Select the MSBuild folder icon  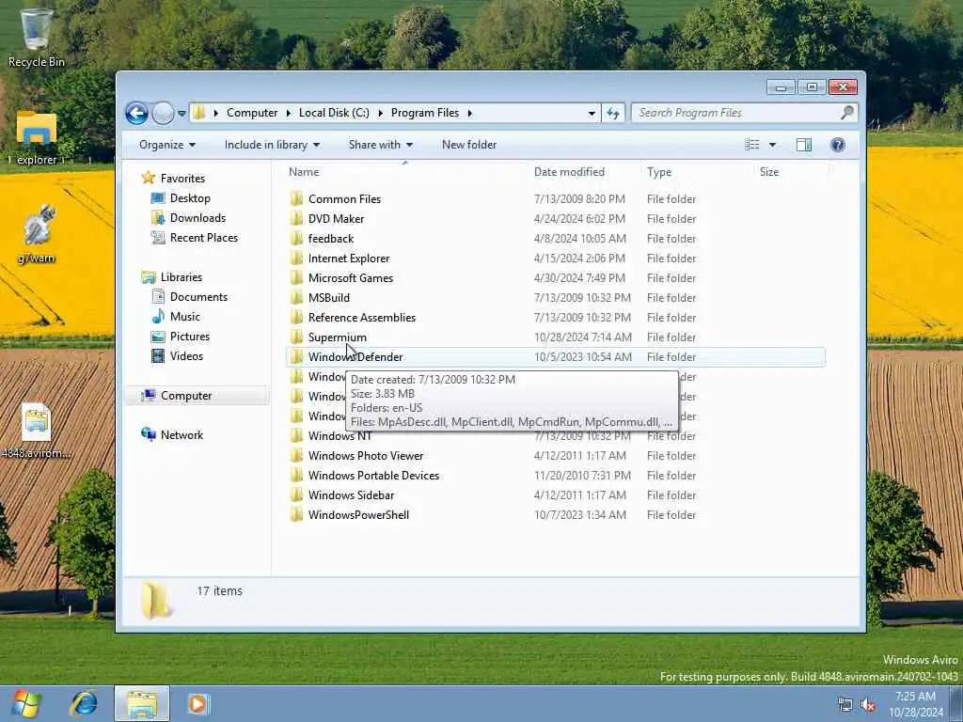click(x=296, y=298)
